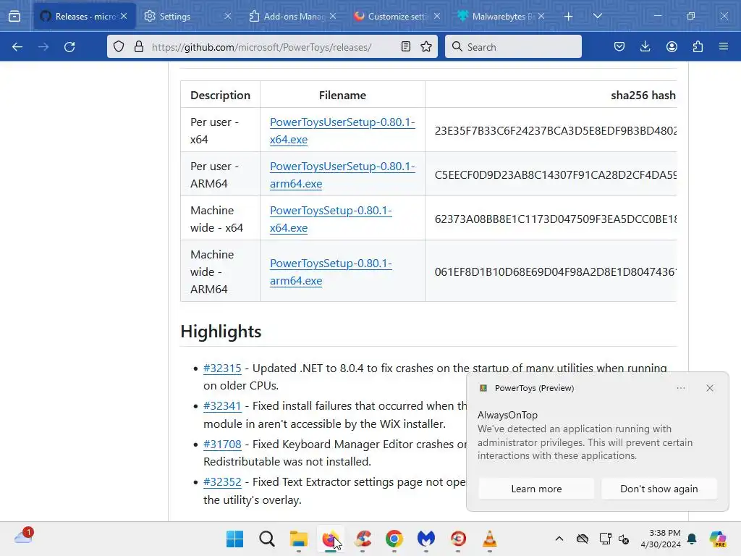741x556 pixels.
Task: Open a new tab with the plus
Action: pyautogui.click(x=569, y=17)
